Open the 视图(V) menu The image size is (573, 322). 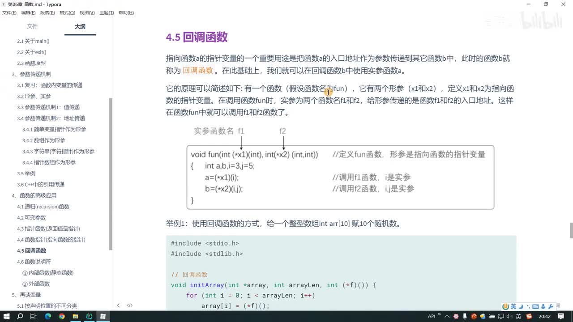click(87, 13)
